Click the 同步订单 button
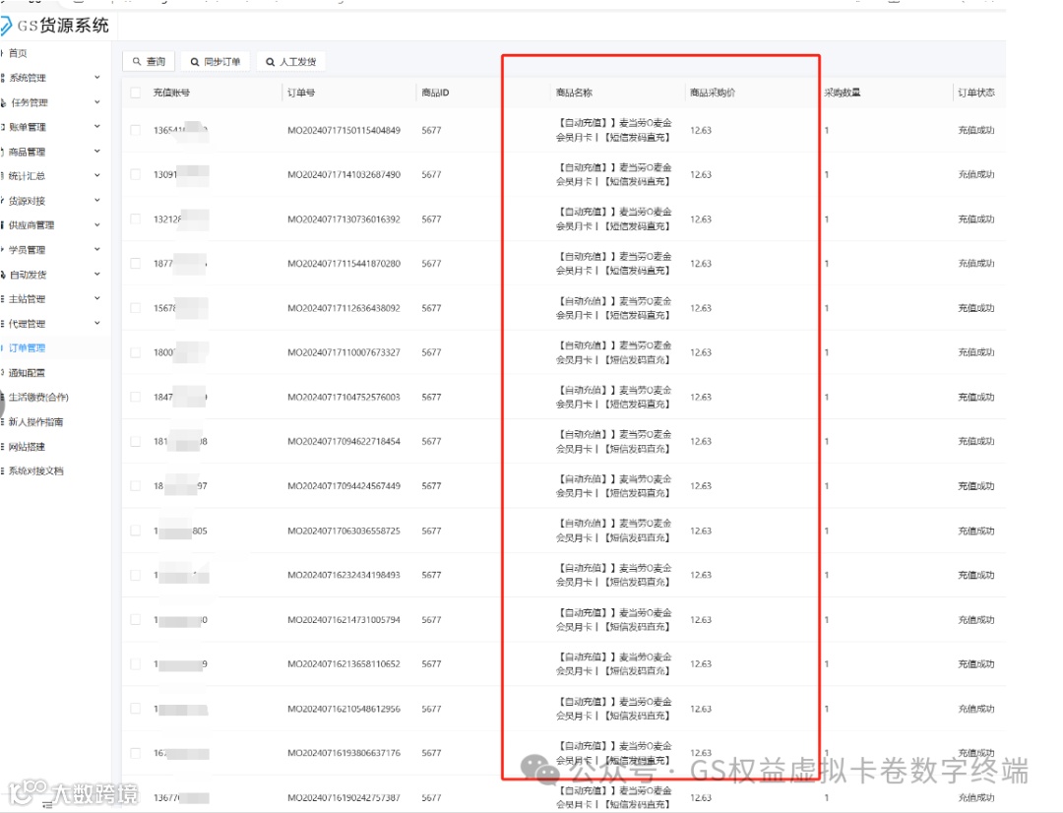1063x813 pixels. click(216, 62)
